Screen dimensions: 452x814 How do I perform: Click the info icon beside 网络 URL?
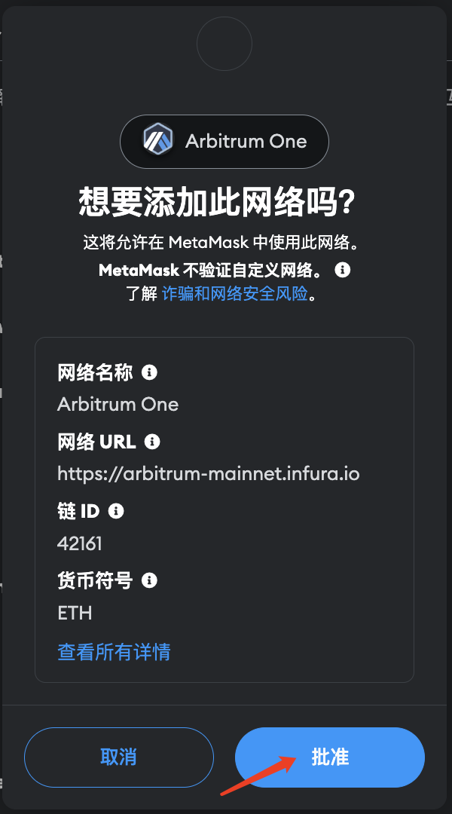click(x=152, y=442)
